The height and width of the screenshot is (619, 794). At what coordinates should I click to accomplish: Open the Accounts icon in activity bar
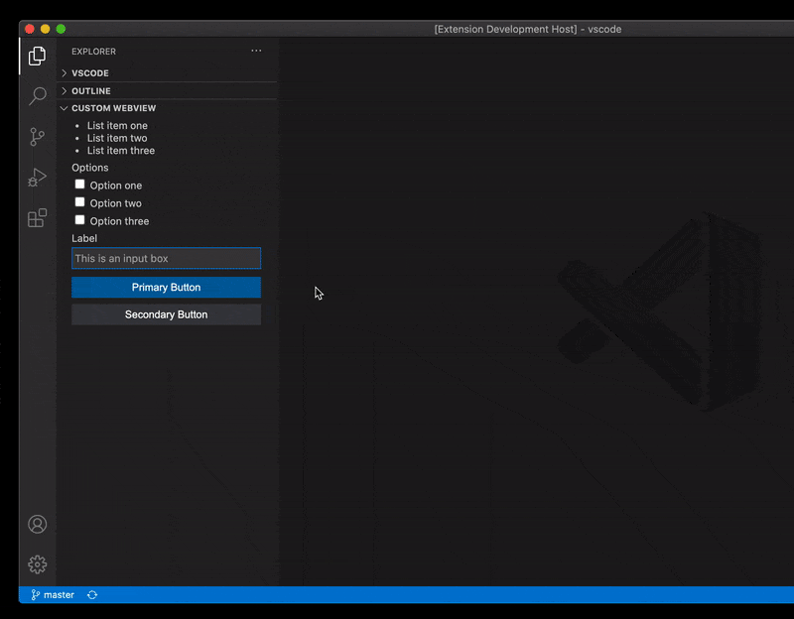(x=37, y=524)
